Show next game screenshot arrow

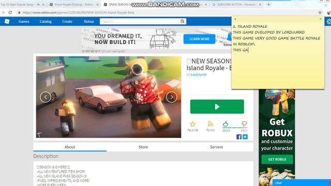pos(171,97)
